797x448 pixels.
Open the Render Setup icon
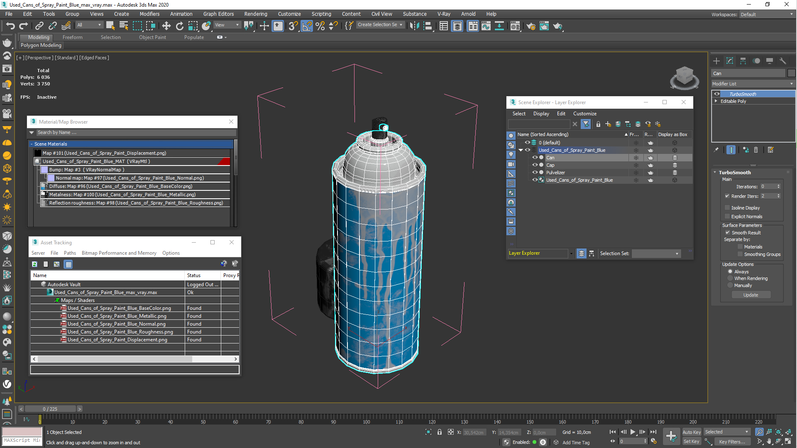531,26
